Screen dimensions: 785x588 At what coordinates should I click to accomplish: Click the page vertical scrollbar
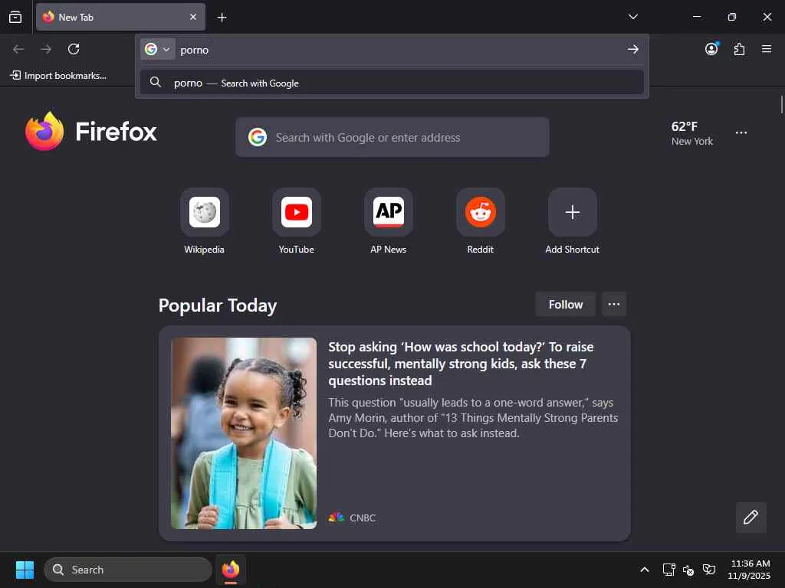coord(781,105)
